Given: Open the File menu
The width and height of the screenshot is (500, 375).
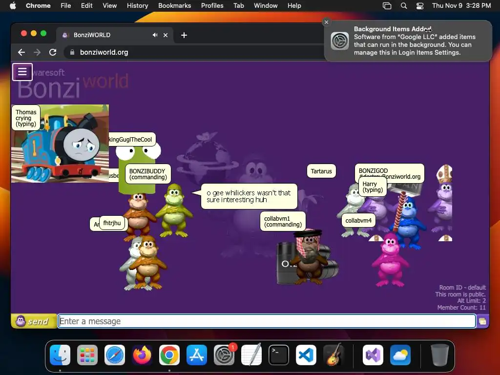Looking at the screenshot, I should point(66,5).
